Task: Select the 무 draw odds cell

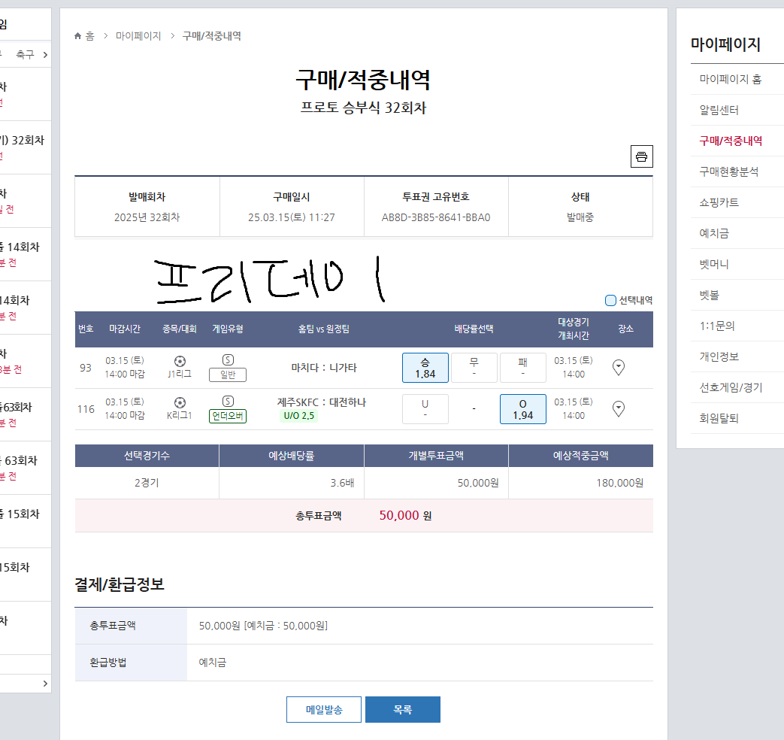Action: [474, 368]
